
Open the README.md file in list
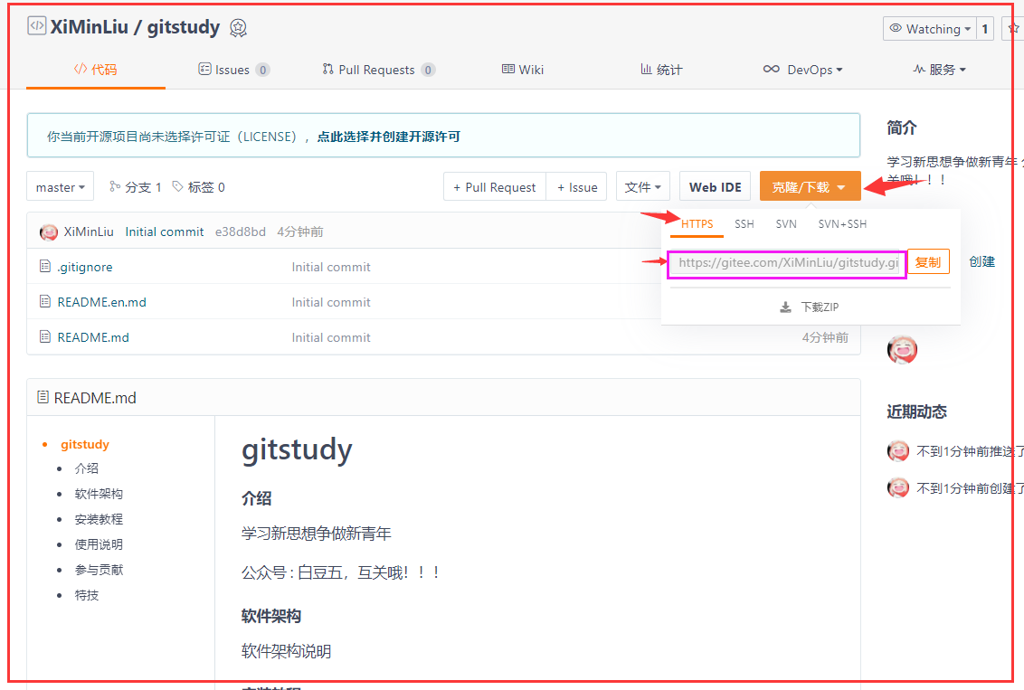(x=93, y=337)
